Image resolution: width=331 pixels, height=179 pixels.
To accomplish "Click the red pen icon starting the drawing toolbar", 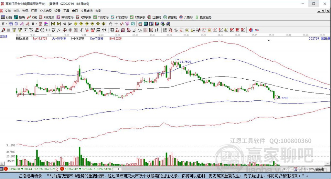I will pos(3,30).
